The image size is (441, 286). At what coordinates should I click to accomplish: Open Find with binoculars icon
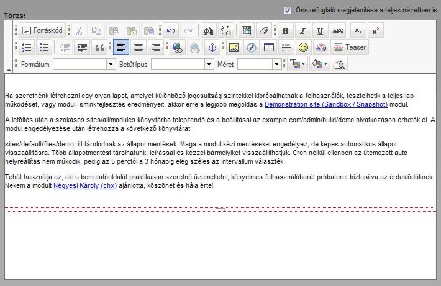tap(209, 30)
